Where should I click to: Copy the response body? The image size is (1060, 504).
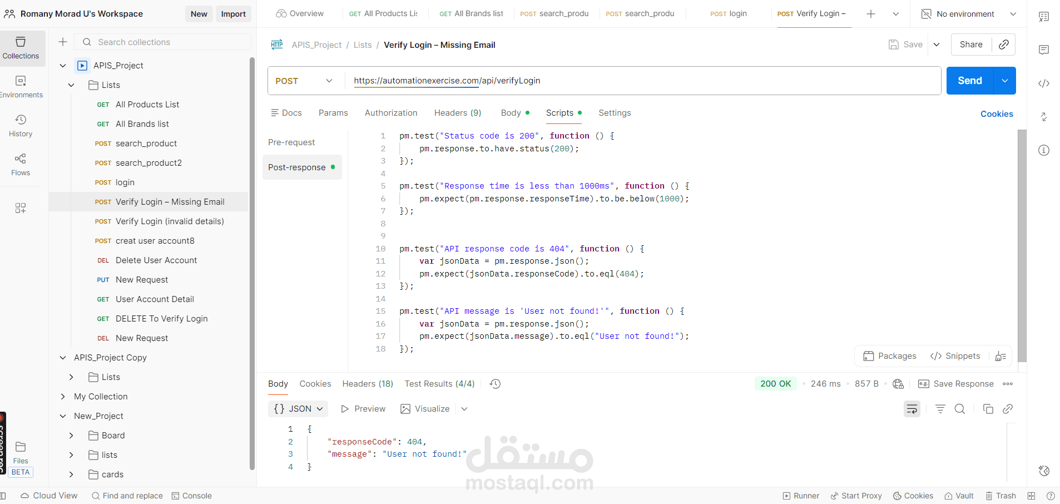[988, 409]
